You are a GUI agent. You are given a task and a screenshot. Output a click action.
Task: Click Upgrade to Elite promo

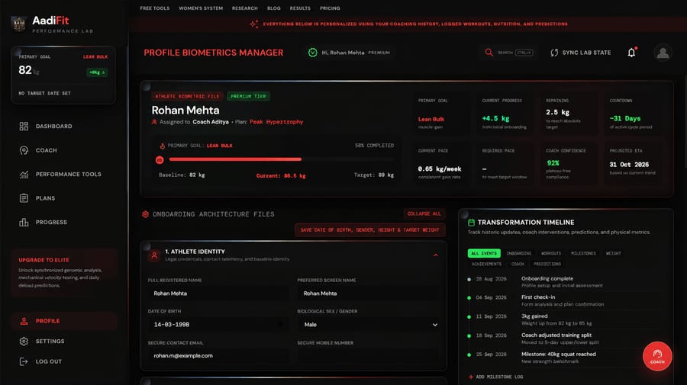coord(64,273)
